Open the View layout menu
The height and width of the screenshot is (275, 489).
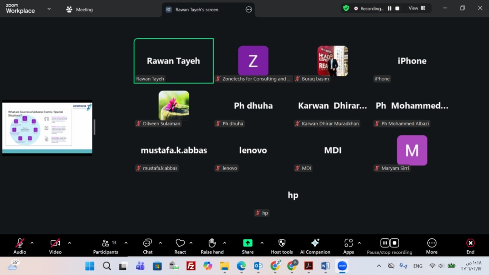pyautogui.click(x=417, y=8)
